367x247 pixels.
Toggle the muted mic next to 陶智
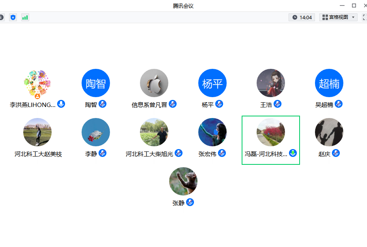click(x=102, y=104)
